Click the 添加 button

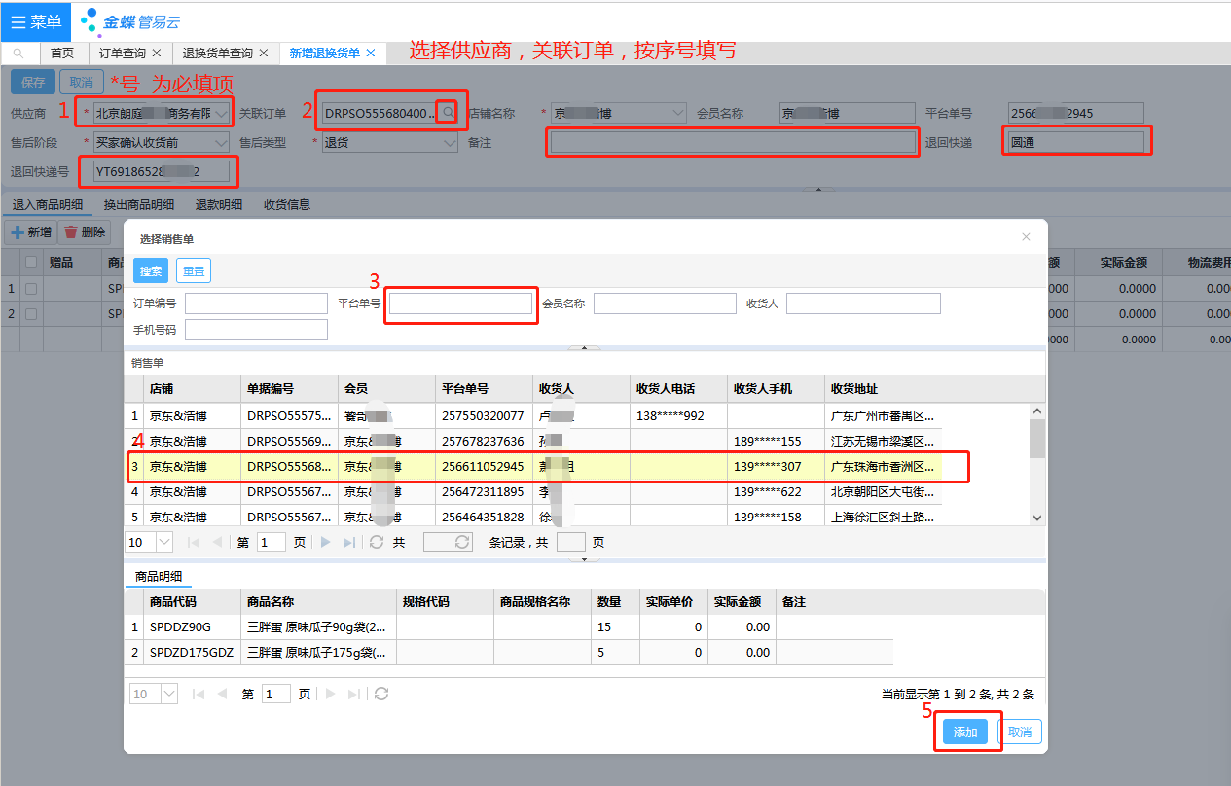coord(964,732)
